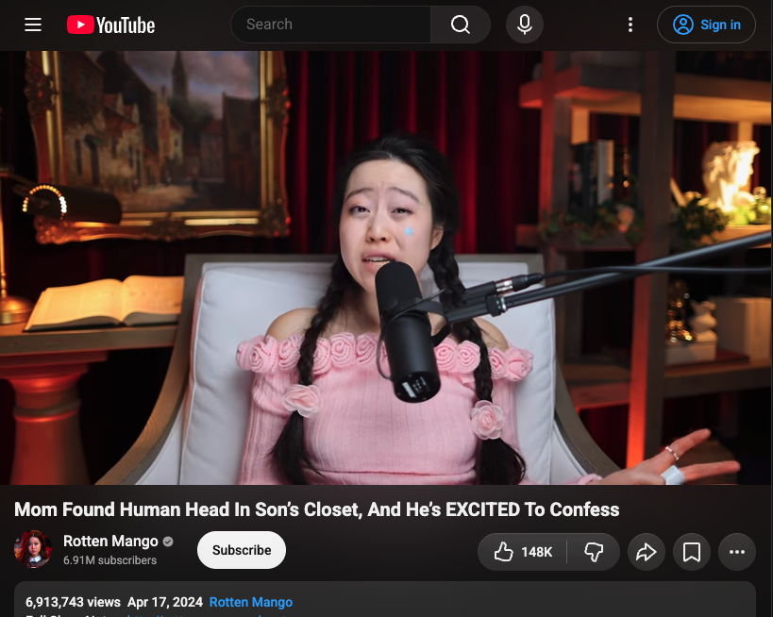Submit search with magnifier button
This screenshot has height=617, width=773.
[461, 25]
